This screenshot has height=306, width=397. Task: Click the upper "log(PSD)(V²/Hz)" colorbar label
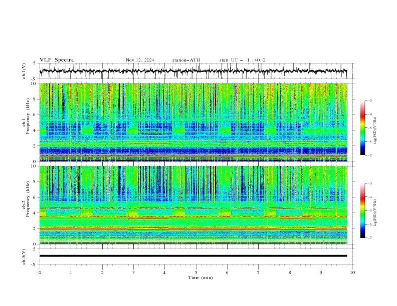(375, 130)
